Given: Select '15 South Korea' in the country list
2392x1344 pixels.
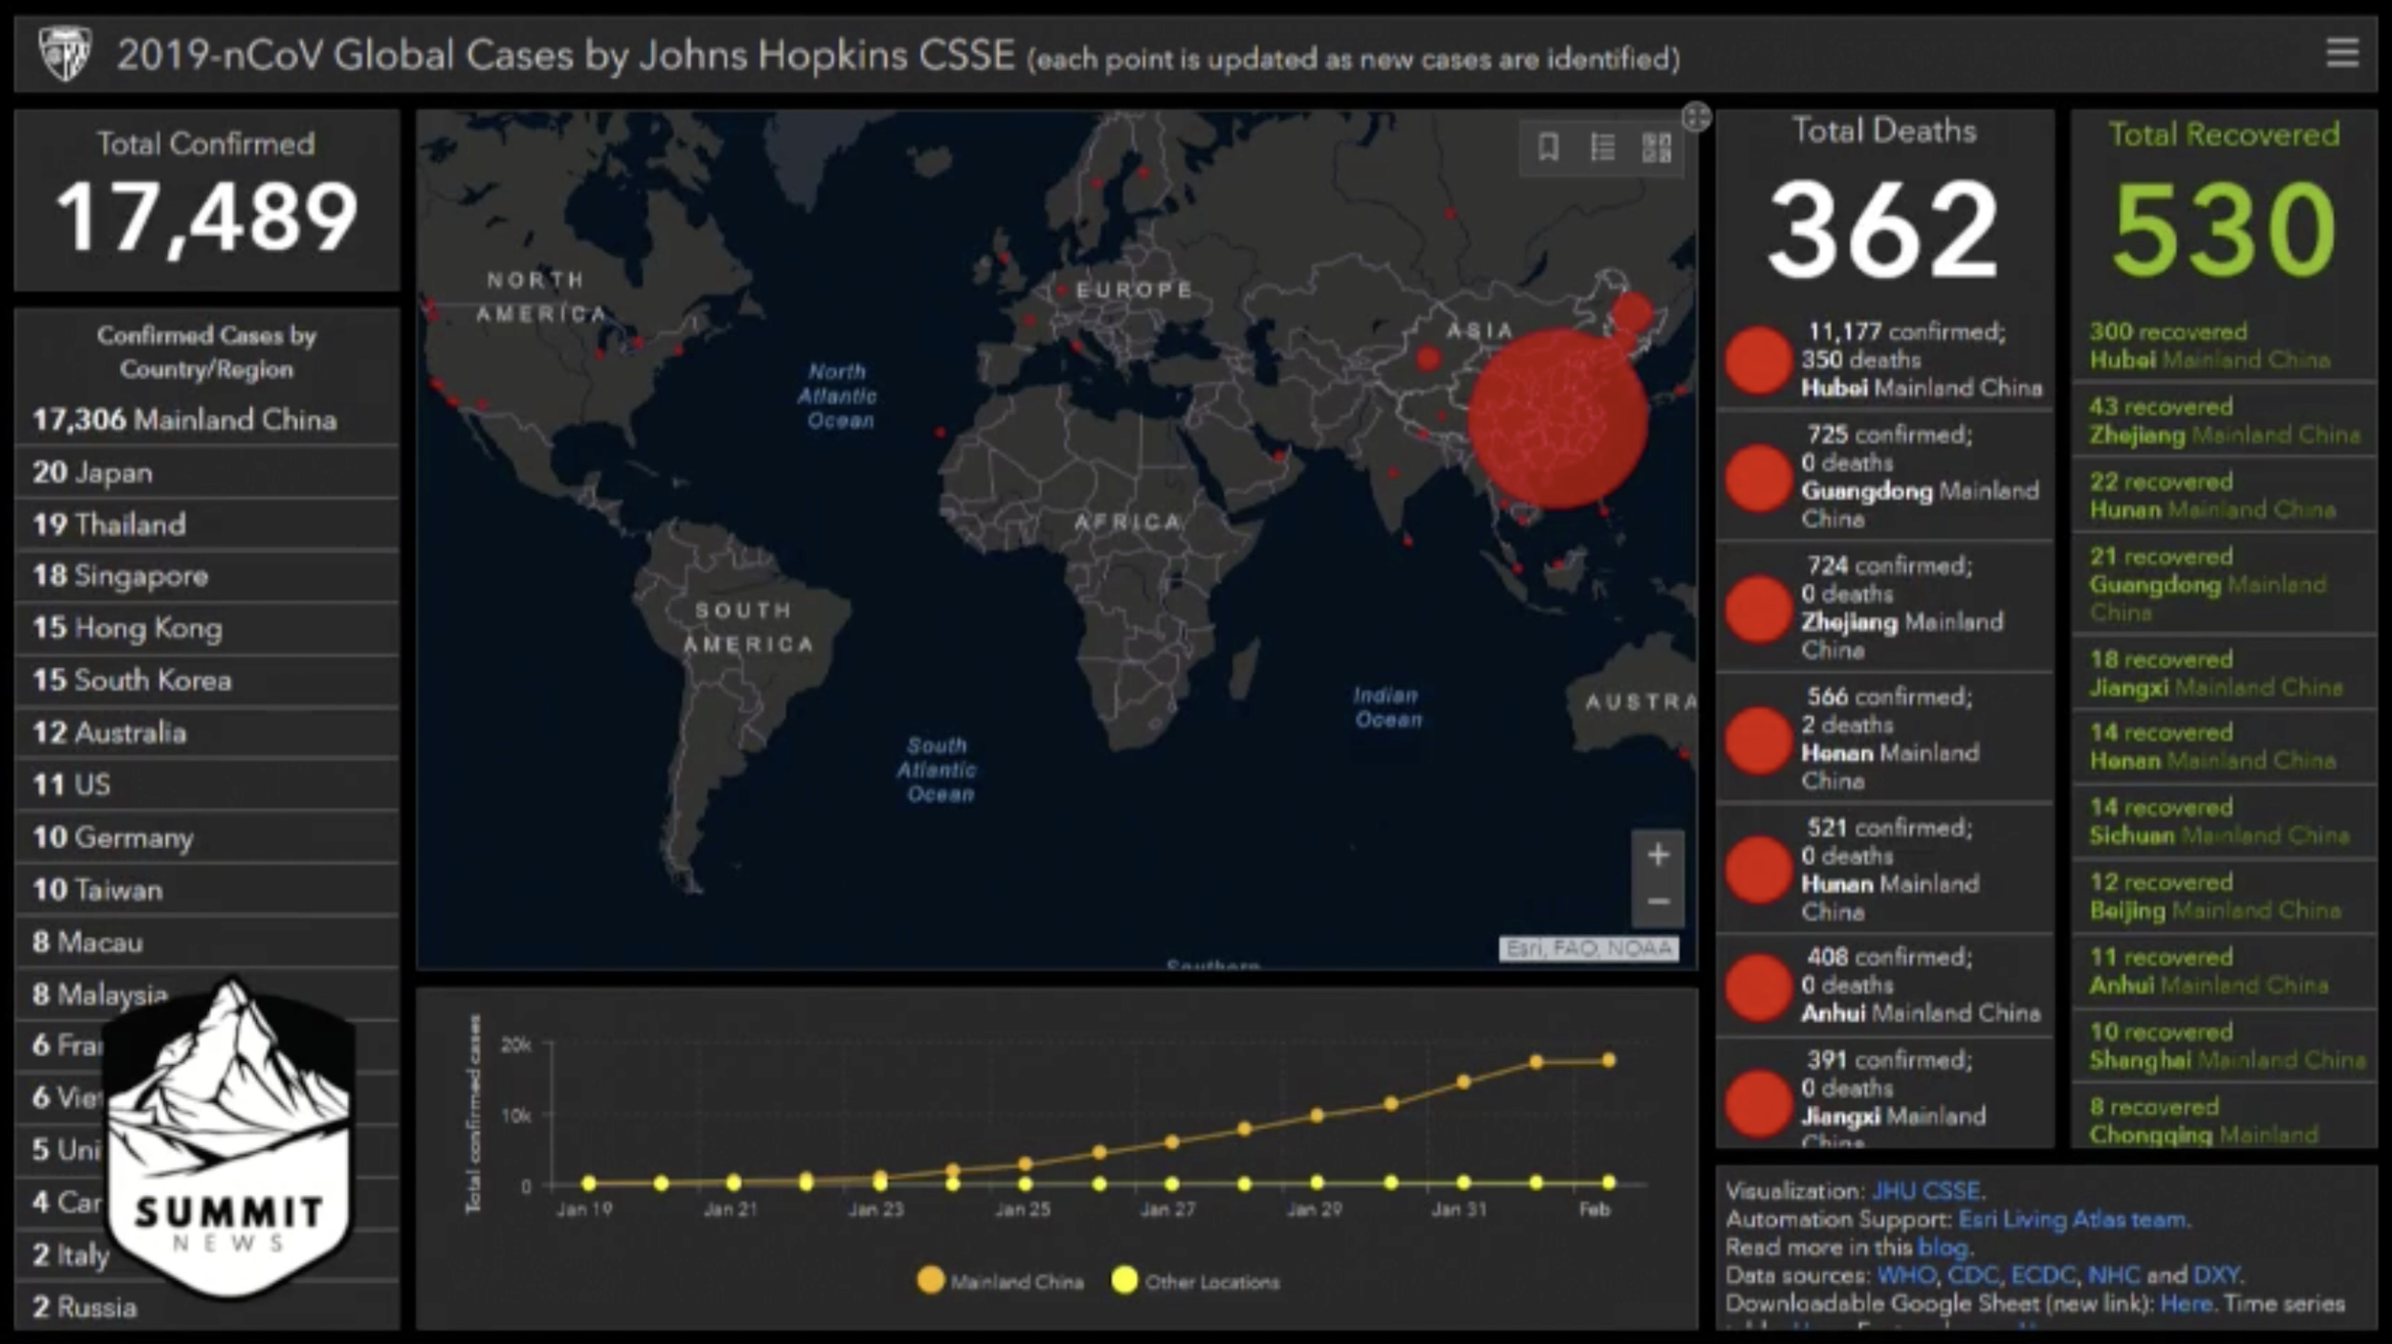Looking at the screenshot, I should pos(207,681).
